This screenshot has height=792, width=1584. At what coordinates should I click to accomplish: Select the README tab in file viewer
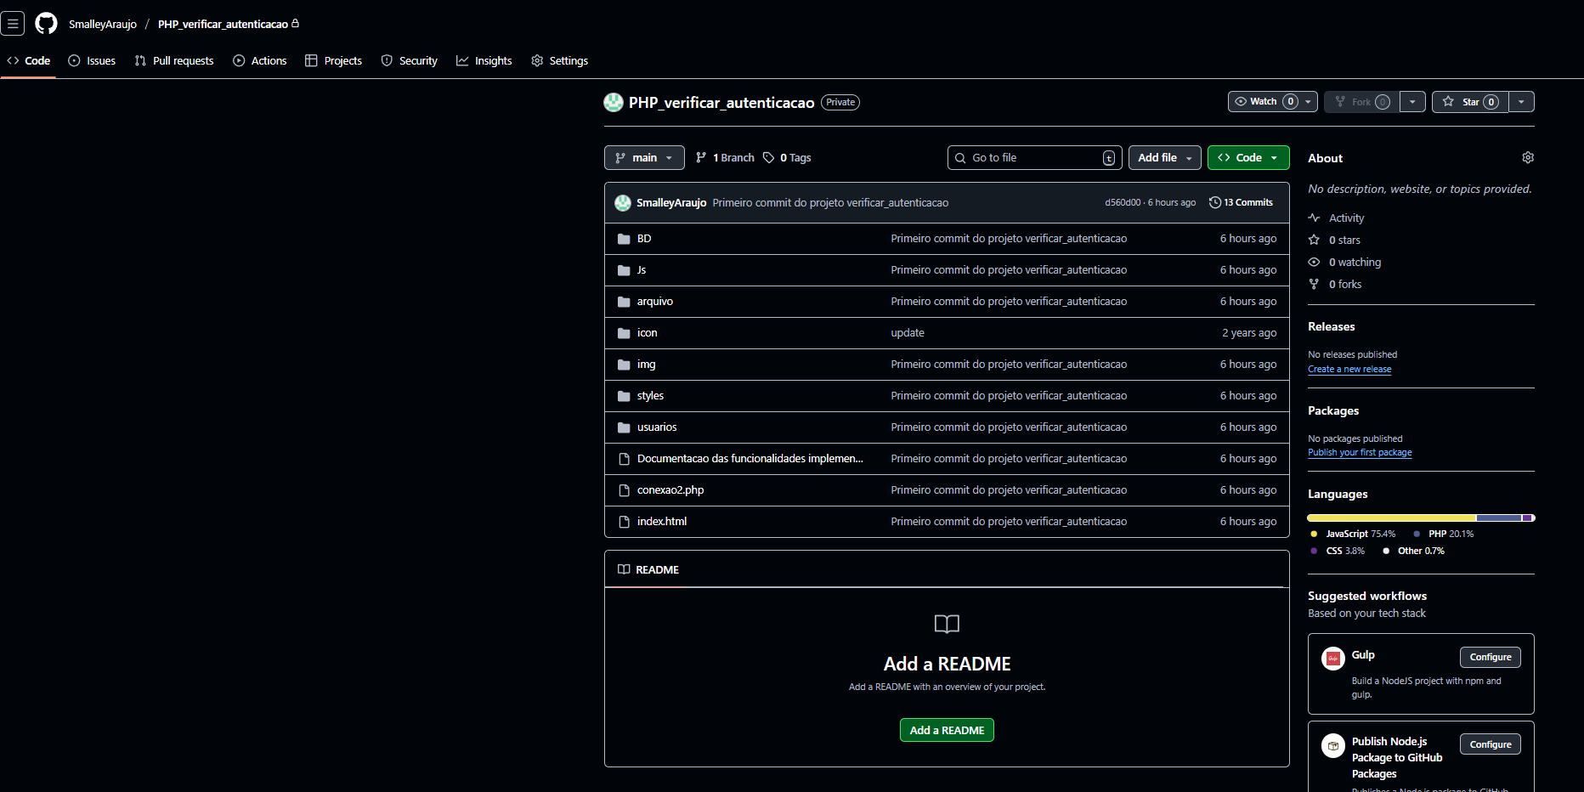pyautogui.click(x=648, y=570)
